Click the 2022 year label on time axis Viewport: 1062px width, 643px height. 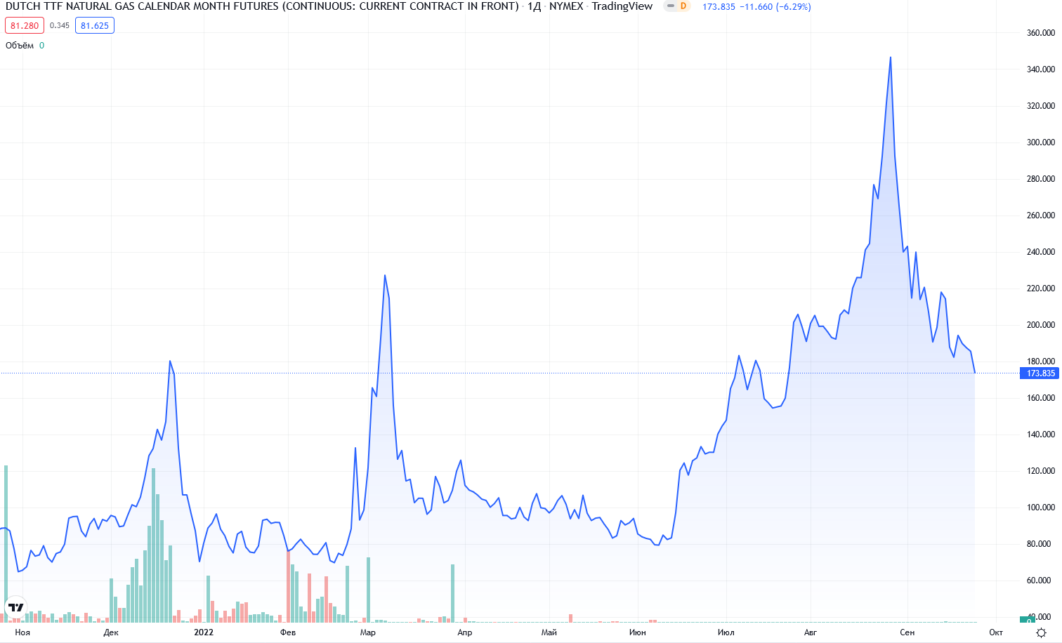click(204, 632)
